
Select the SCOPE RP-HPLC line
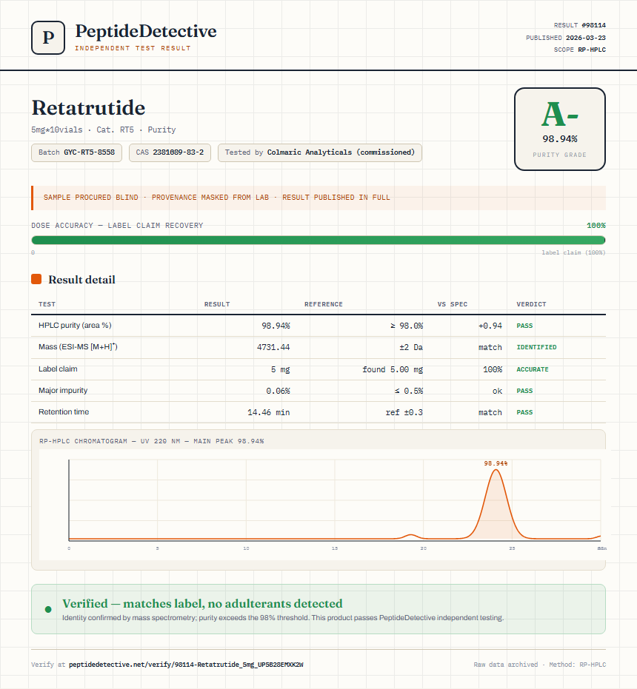(x=579, y=50)
